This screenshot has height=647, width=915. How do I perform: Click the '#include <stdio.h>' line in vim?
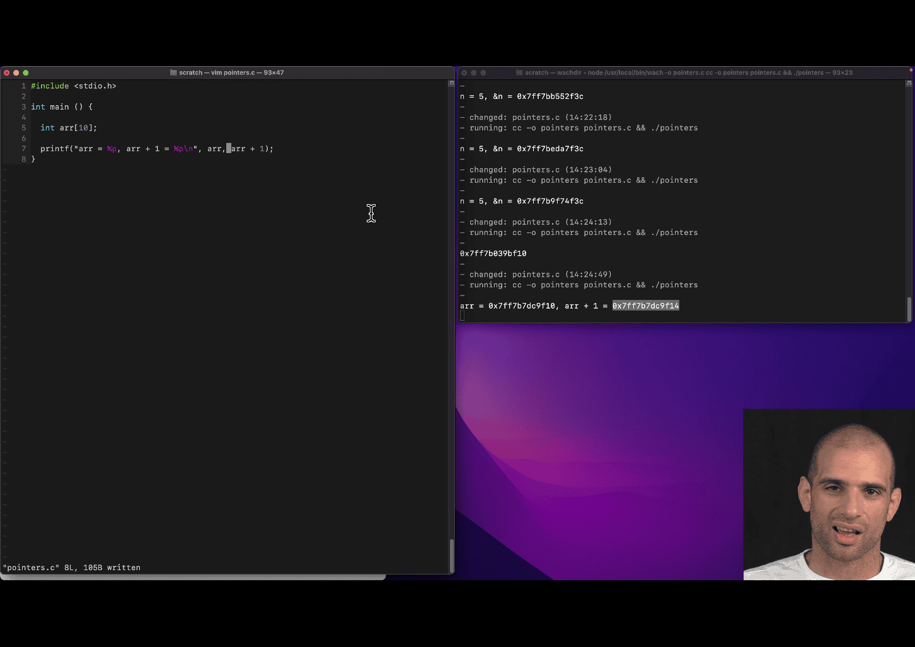74,86
